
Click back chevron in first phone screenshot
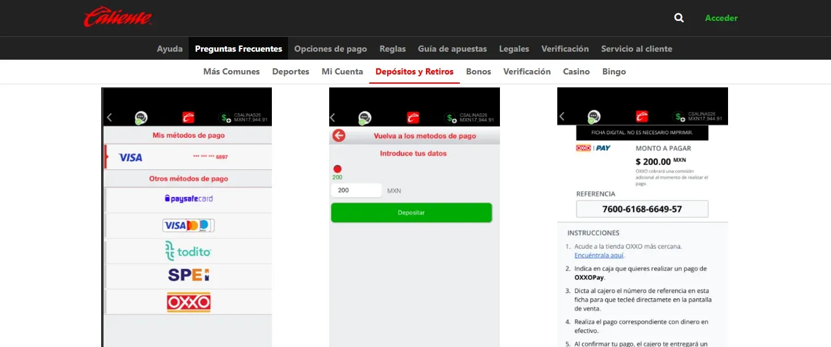110,117
